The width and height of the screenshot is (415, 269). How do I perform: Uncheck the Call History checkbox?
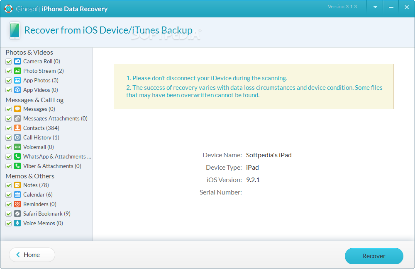pyautogui.click(x=8, y=137)
